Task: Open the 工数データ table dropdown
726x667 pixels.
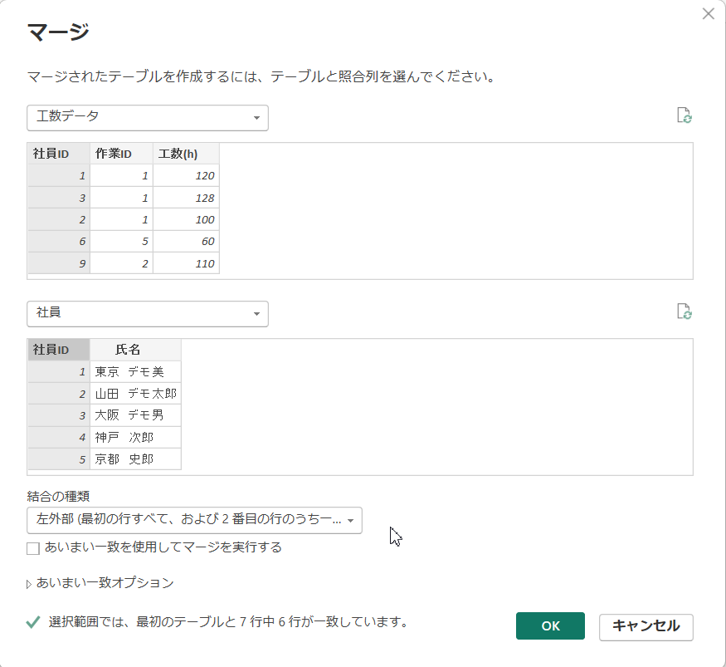Action: [x=148, y=117]
